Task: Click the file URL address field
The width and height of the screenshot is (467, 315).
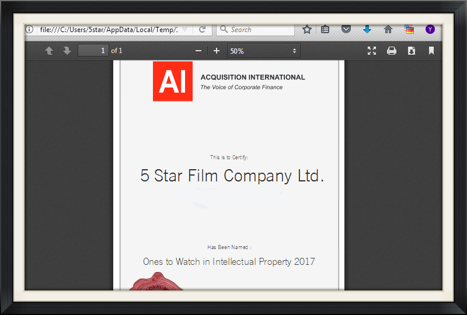Action: [x=109, y=30]
